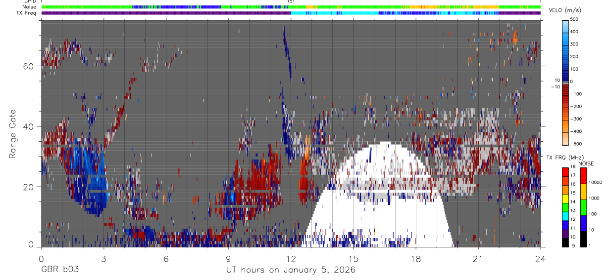The height and width of the screenshot is (280, 608).
Task: Click the 3 tick on the UT hours axis
Action: [103, 259]
